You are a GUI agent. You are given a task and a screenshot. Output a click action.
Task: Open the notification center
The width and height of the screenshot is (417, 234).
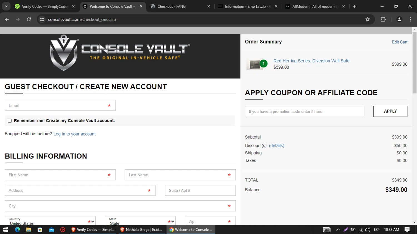point(407,230)
